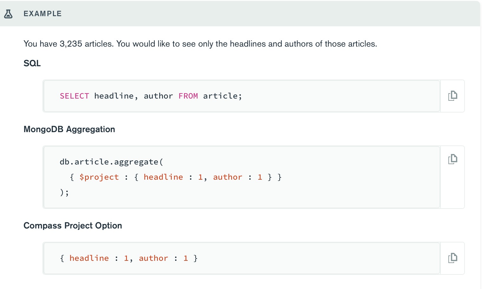Click 'author' in the Compass option code
The width and height of the screenshot is (482, 289).
(x=153, y=258)
